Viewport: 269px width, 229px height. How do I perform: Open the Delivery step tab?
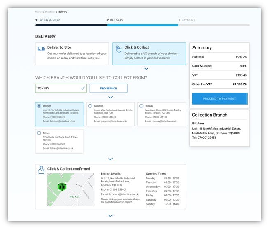tap(115, 20)
